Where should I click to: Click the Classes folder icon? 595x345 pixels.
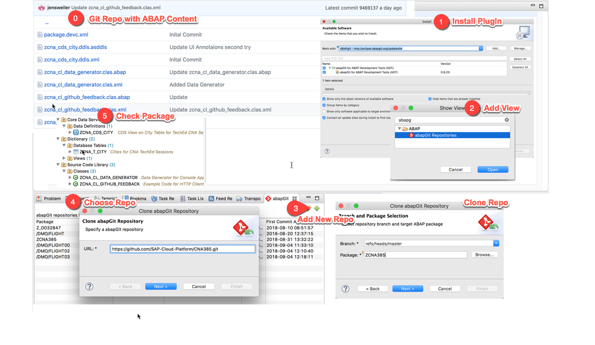(70, 171)
